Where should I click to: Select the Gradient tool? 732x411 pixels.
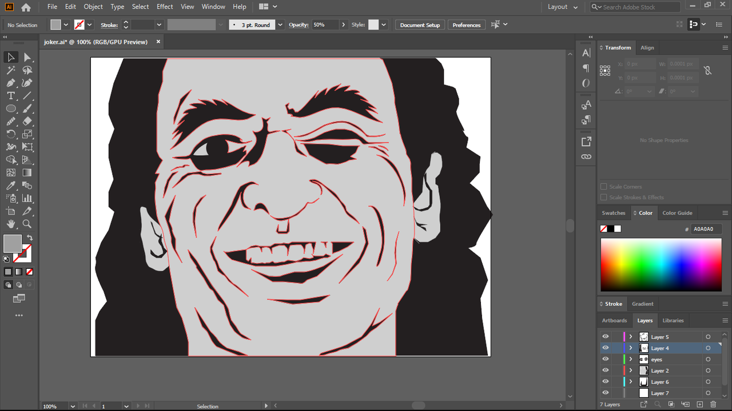(x=27, y=172)
